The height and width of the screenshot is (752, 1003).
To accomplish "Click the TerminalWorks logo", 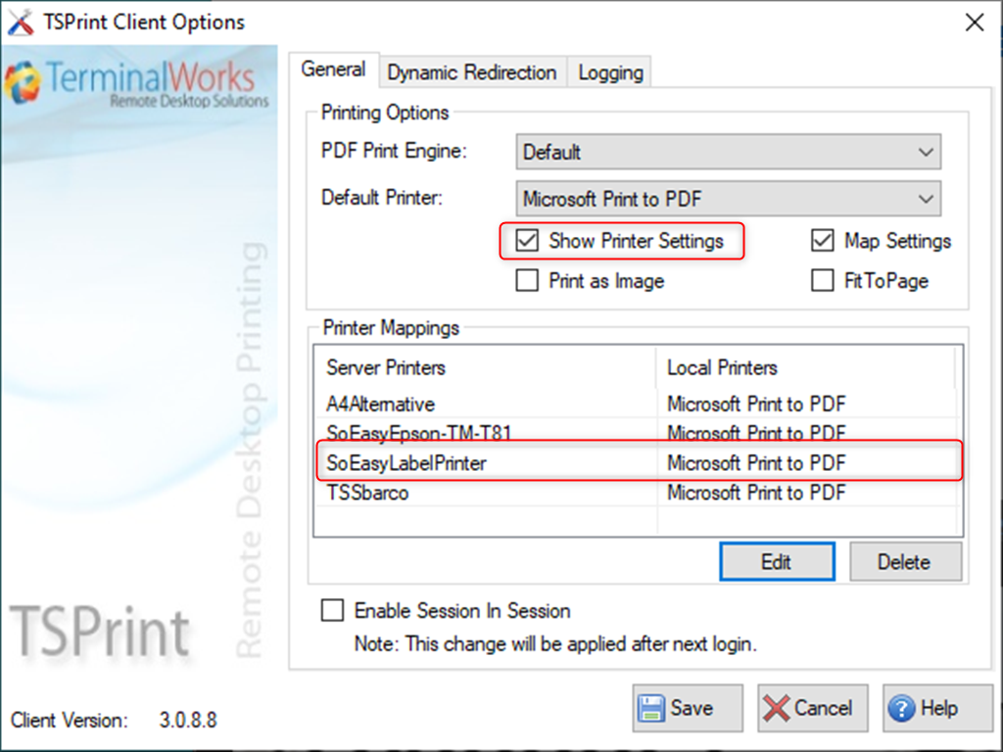I will click(x=136, y=83).
